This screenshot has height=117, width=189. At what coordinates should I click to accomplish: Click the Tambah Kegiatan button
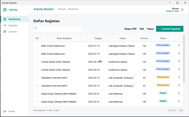click(170, 29)
